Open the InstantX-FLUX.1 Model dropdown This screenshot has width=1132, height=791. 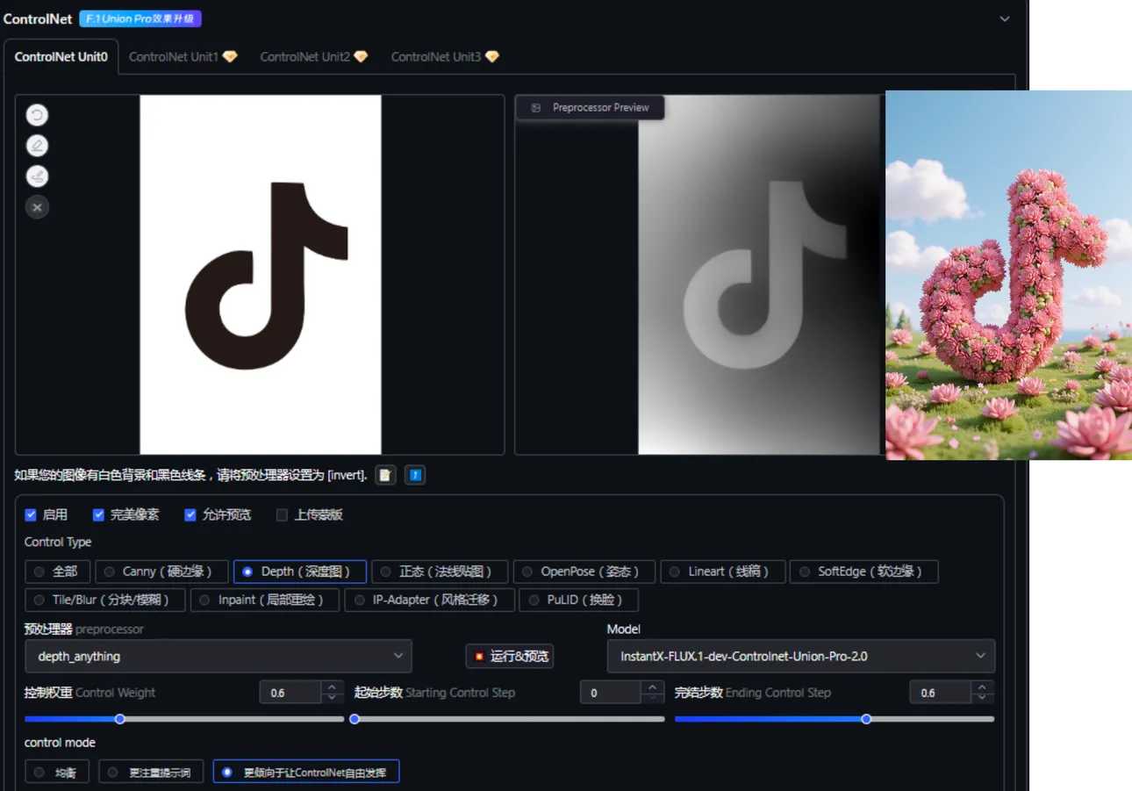[x=801, y=656]
